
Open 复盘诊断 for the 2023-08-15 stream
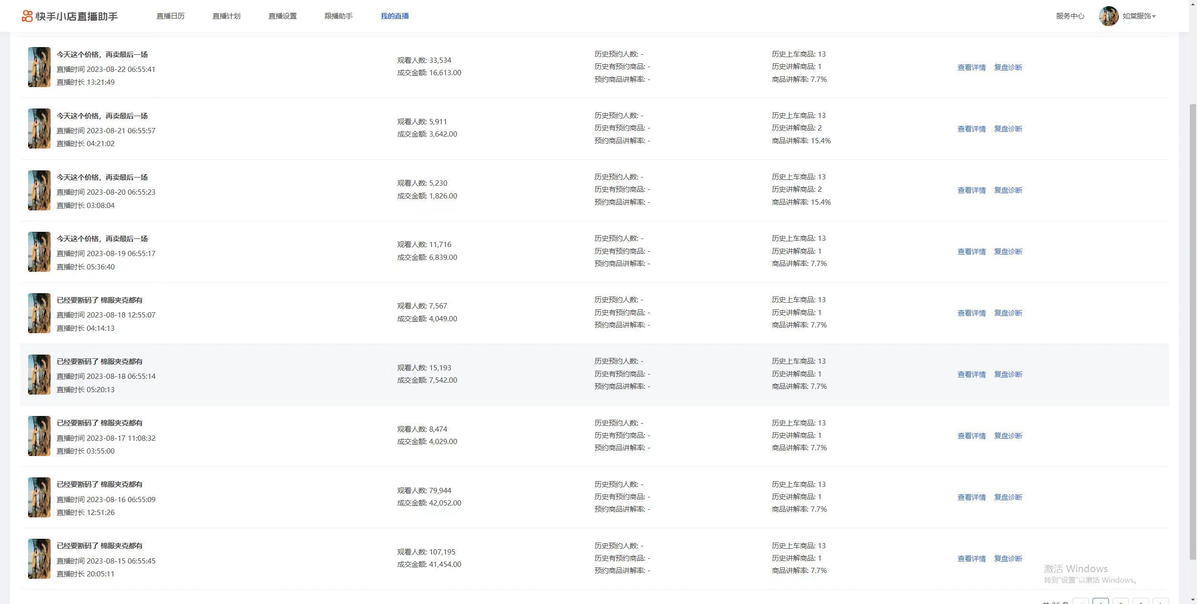point(1008,559)
